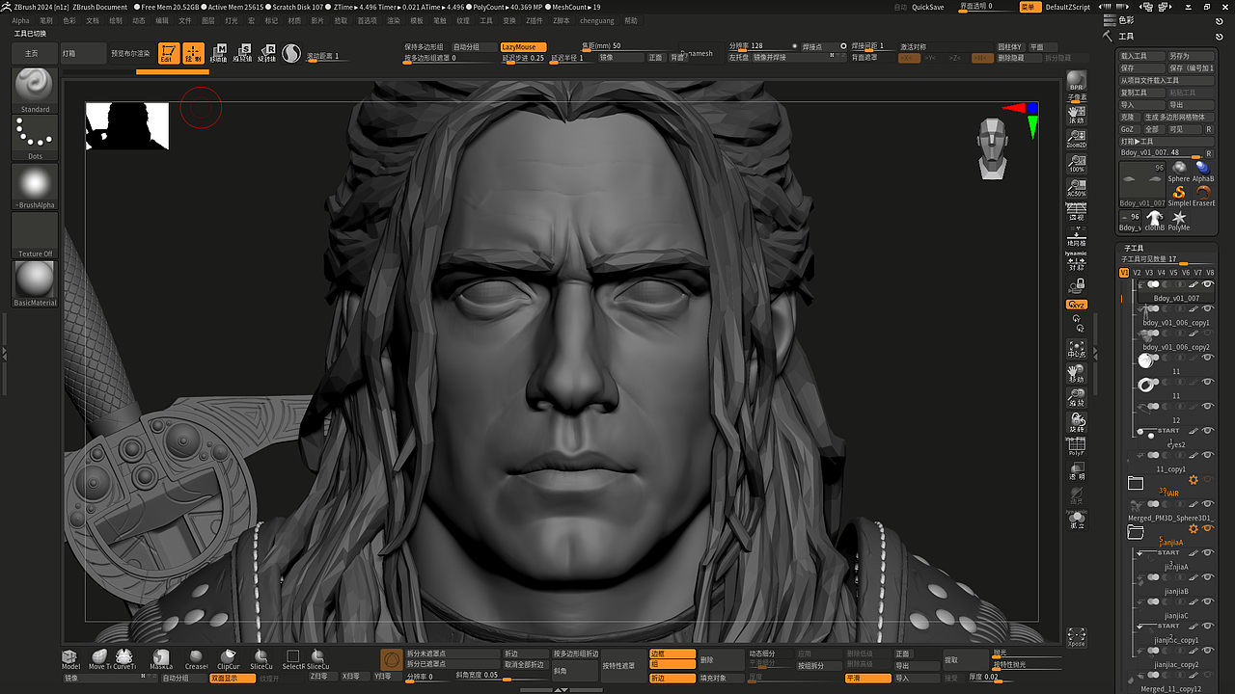The image size is (1235, 694).
Task: Open the 渲染 render menu
Action: tap(394, 20)
